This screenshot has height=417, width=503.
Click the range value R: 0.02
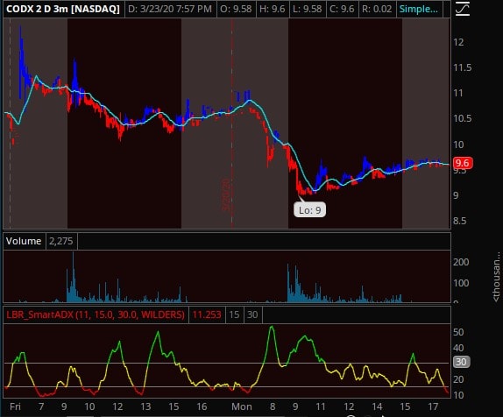(377, 9)
